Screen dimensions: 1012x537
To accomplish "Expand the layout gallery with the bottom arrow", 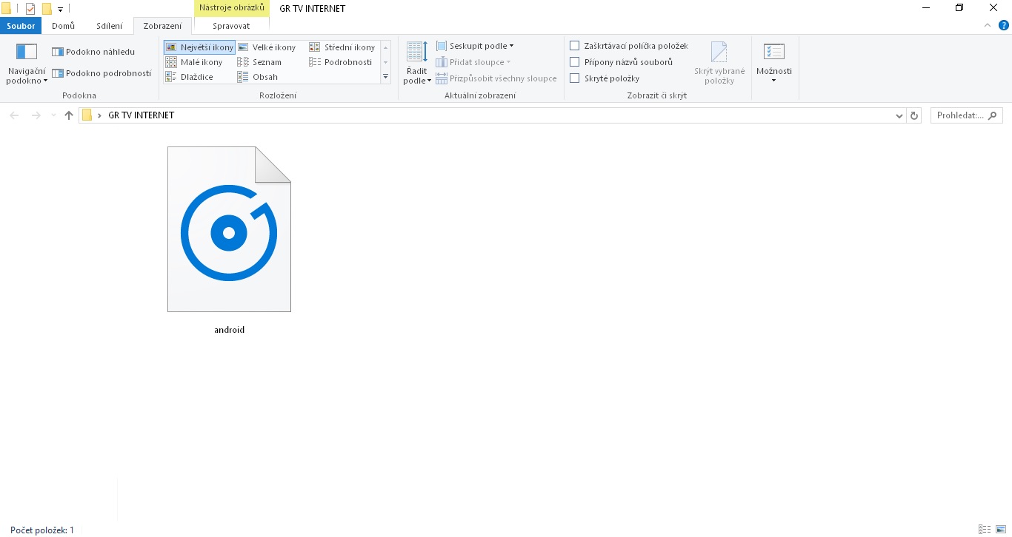I will 385,77.
